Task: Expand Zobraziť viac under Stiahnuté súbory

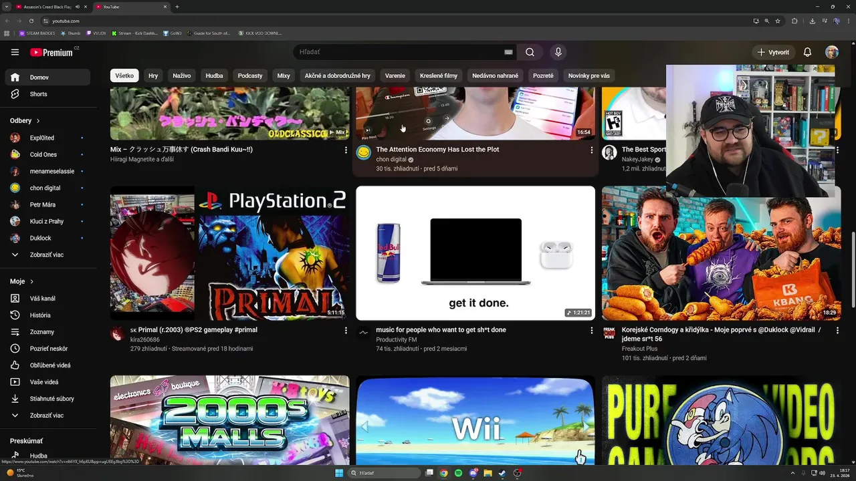Action: coord(47,416)
